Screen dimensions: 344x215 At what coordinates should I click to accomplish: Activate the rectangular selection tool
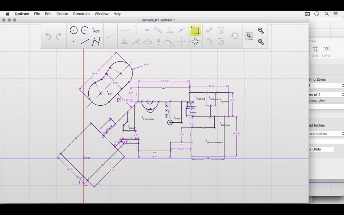coord(195,30)
